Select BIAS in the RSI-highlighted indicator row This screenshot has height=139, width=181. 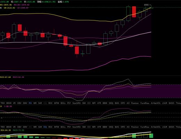pyautogui.click(x=117, y=103)
